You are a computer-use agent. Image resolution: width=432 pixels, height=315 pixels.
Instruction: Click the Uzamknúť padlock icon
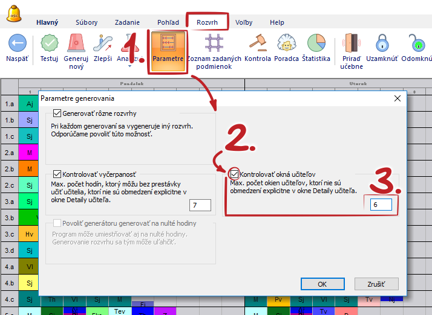[x=382, y=43]
